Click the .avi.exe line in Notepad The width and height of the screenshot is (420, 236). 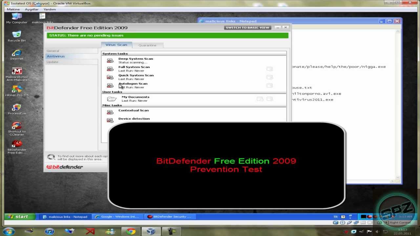point(316,94)
